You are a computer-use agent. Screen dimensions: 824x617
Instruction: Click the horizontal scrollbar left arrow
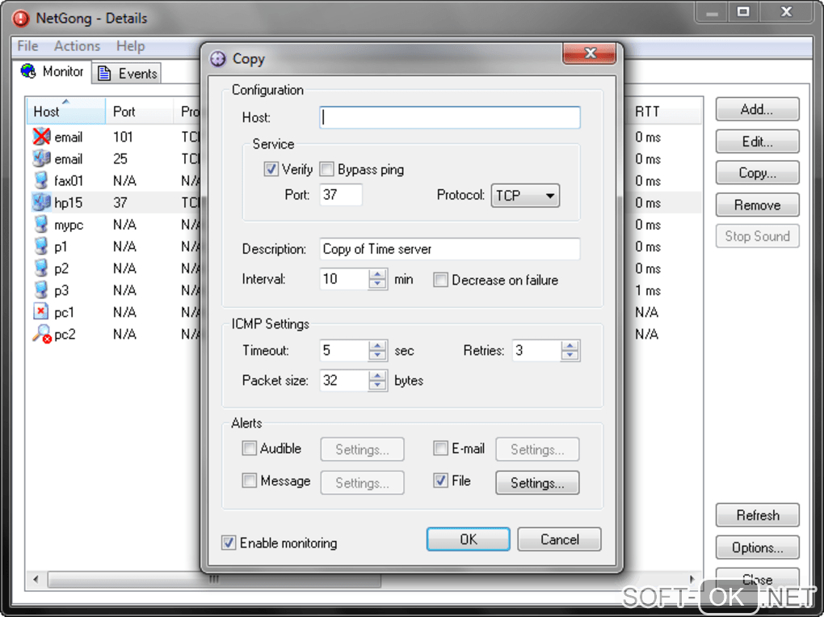(x=36, y=580)
